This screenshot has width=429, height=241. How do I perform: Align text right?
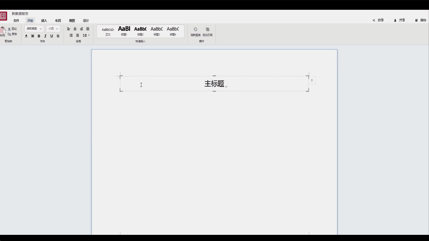click(x=81, y=29)
